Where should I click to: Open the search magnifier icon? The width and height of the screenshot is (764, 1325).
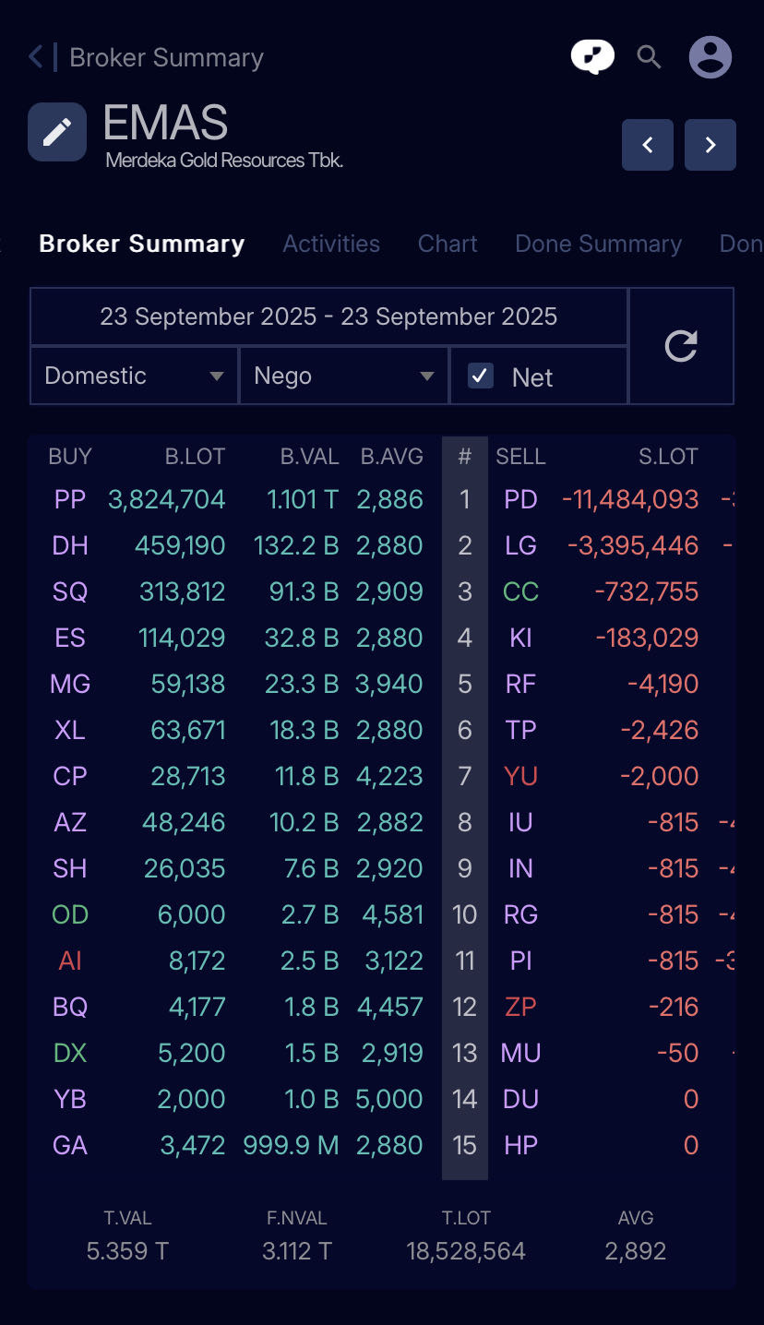[650, 57]
